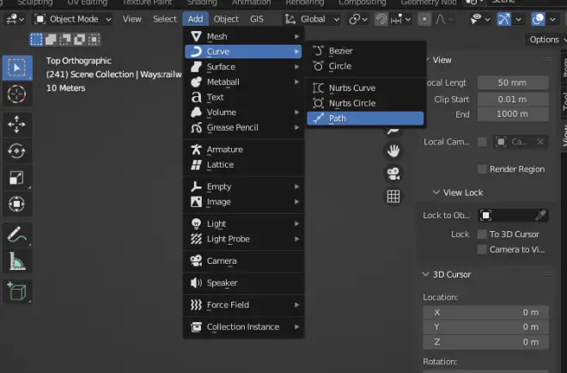
Task: Open the Mesh submenu
Action: [x=244, y=36]
